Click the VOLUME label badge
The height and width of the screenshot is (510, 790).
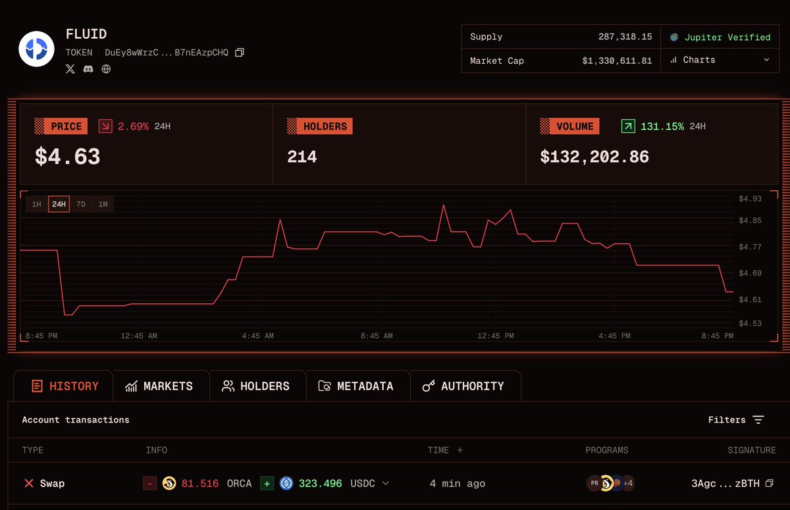pyautogui.click(x=569, y=126)
